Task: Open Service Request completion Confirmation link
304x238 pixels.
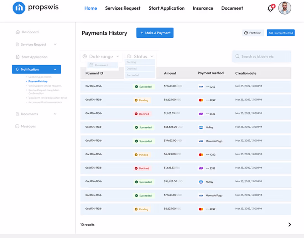Action: 44,92
